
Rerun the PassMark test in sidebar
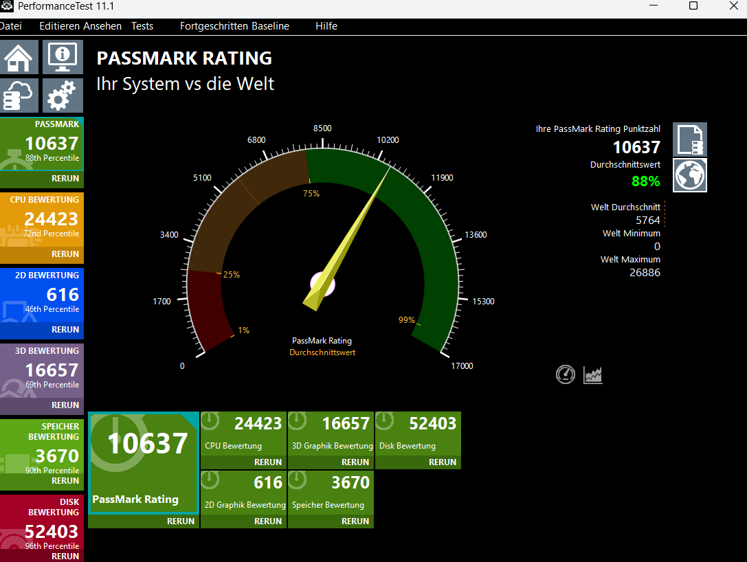point(65,179)
